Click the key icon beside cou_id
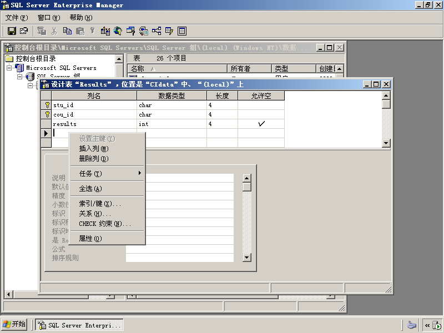The image size is (444, 333). click(x=47, y=114)
